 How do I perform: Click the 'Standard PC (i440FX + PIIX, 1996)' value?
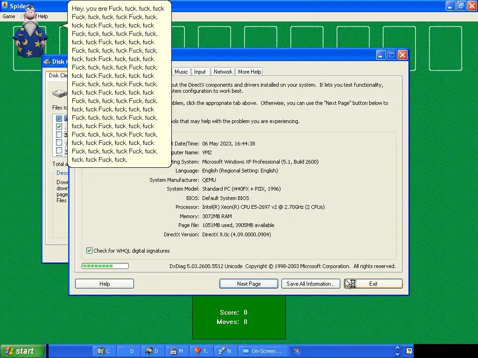coord(241,189)
